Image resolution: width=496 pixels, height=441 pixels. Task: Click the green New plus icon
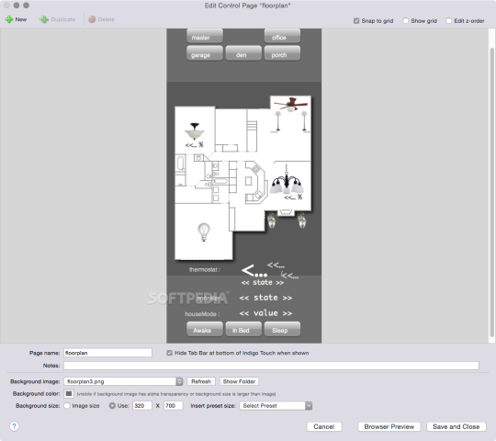pyautogui.click(x=9, y=19)
